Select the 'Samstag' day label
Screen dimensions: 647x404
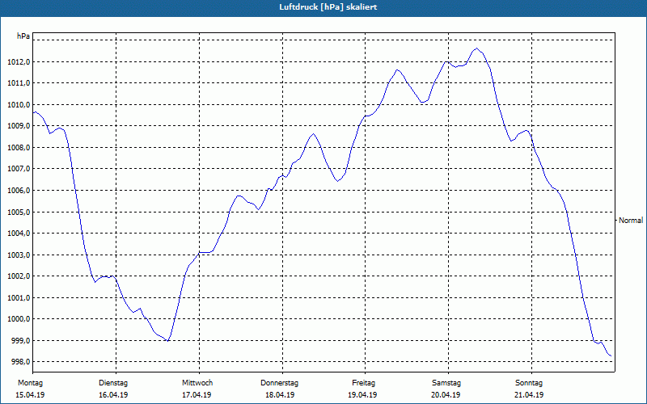click(446, 383)
